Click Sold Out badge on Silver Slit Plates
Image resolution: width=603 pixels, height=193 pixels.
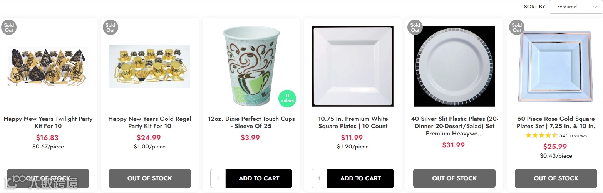click(x=415, y=28)
